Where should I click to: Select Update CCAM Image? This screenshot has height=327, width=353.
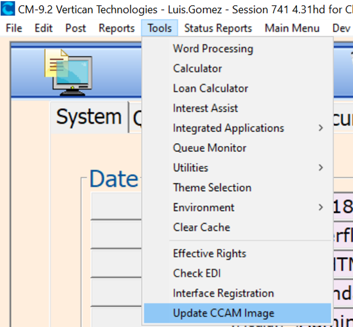coord(238,313)
